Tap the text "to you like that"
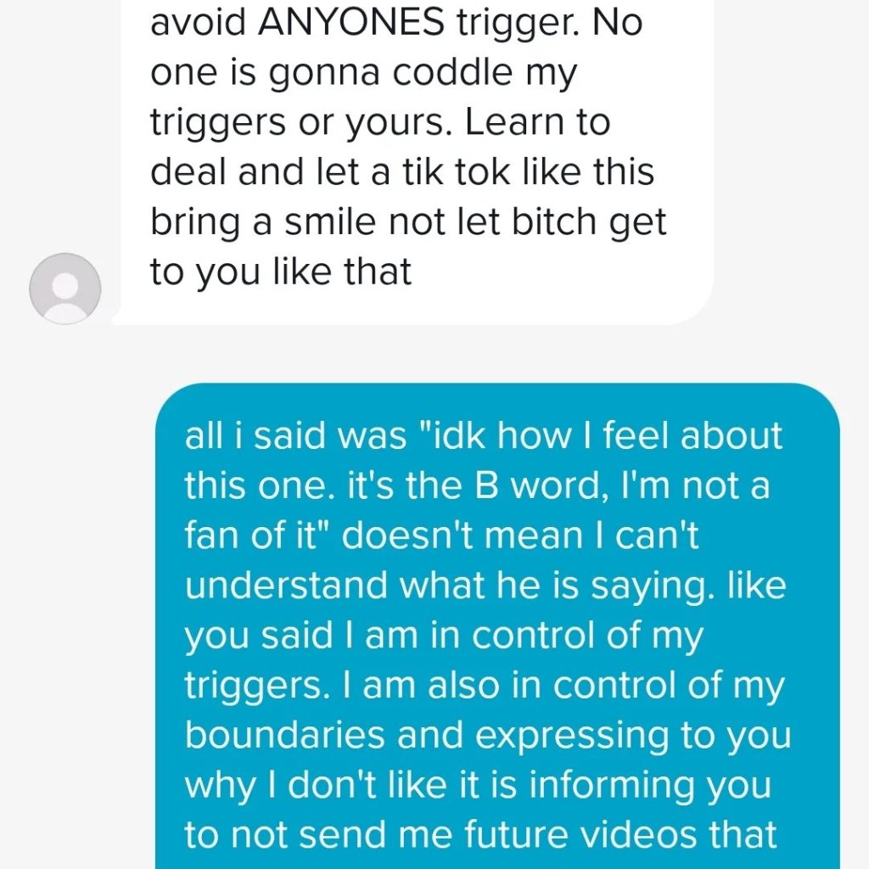This screenshot has height=869, width=869. [281, 273]
